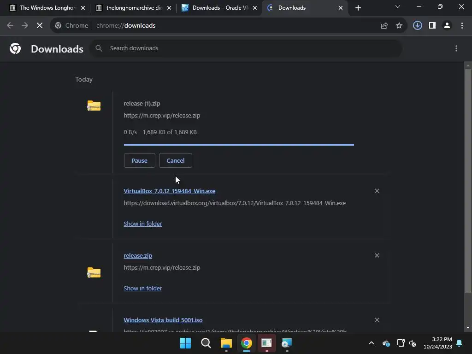Show hidden system tray icons

pos(372,343)
